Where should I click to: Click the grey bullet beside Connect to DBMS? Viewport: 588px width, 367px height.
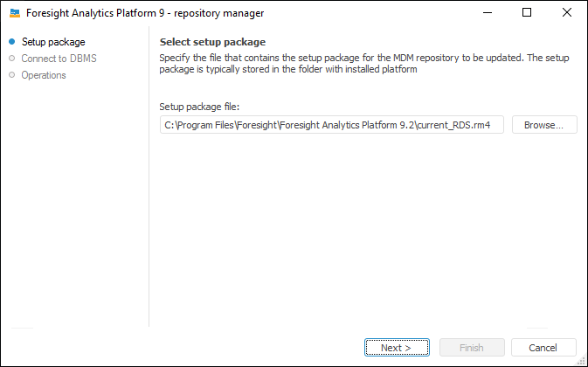point(11,59)
